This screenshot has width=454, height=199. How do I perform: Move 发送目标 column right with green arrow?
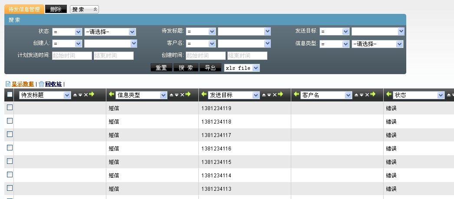click(281, 95)
